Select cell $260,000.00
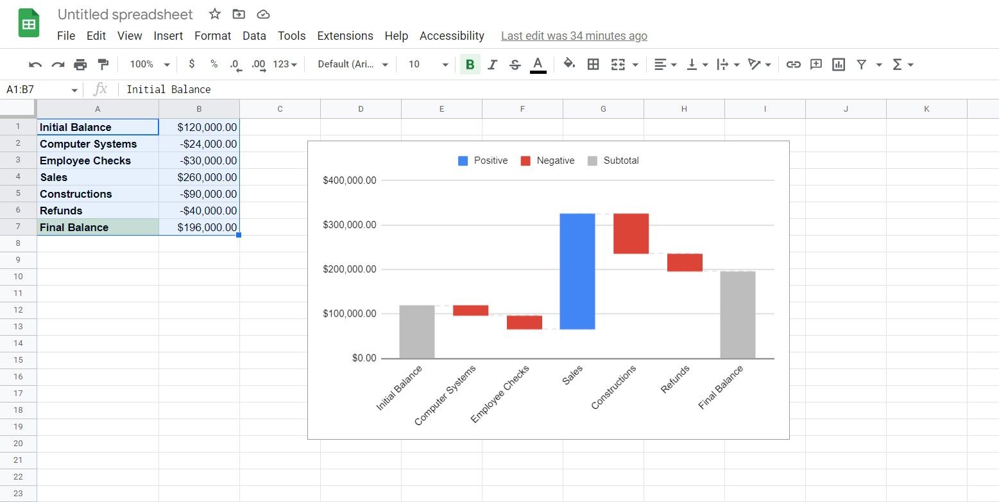The width and height of the screenshot is (999, 502). (199, 177)
